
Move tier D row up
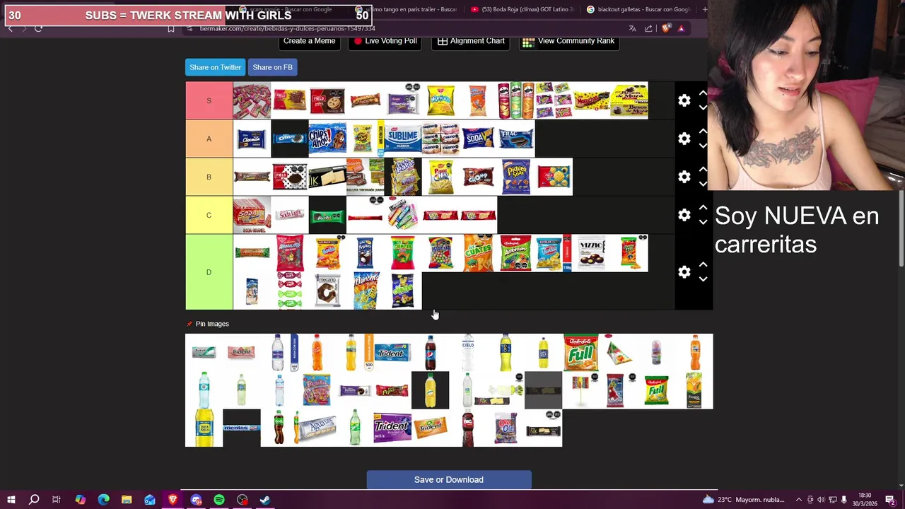tap(703, 265)
